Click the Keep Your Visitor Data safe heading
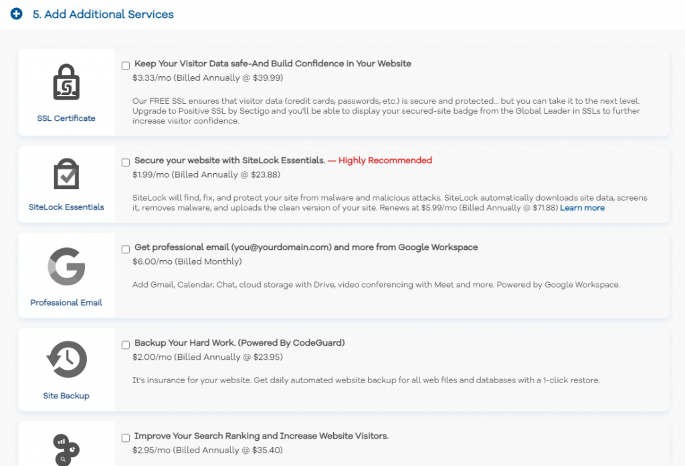The image size is (685, 466). [272, 64]
